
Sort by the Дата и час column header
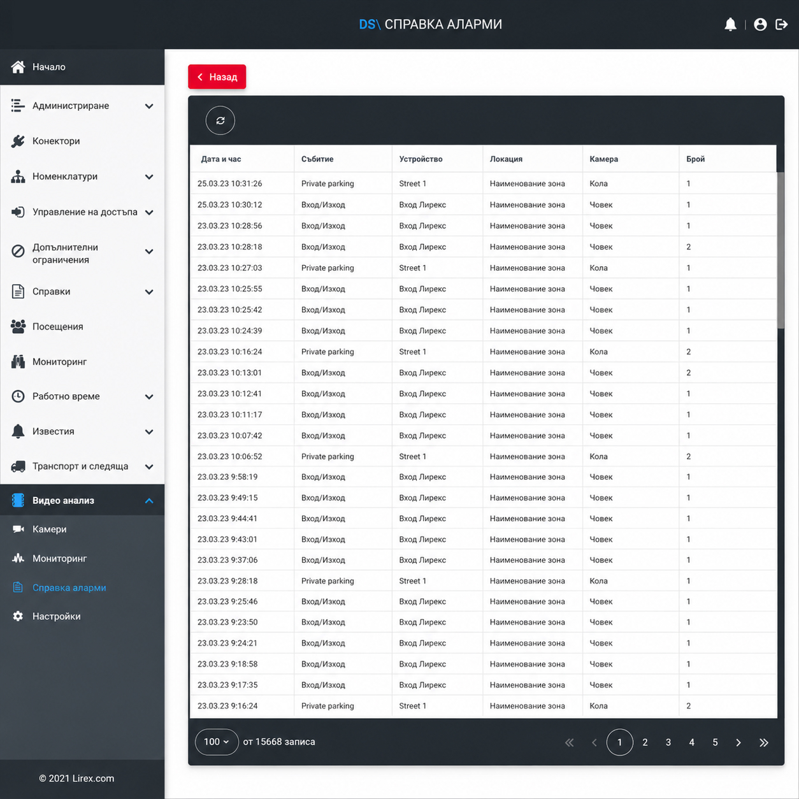click(221, 159)
